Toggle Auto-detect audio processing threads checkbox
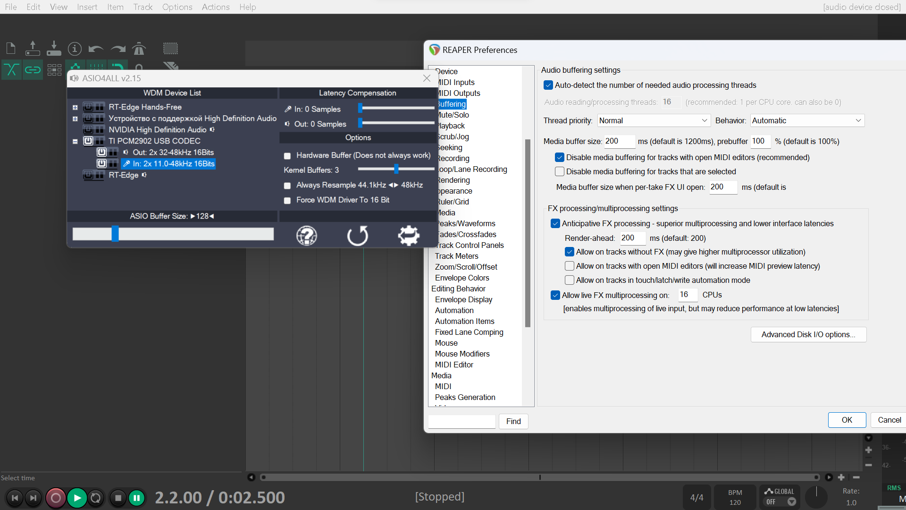 (548, 85)
